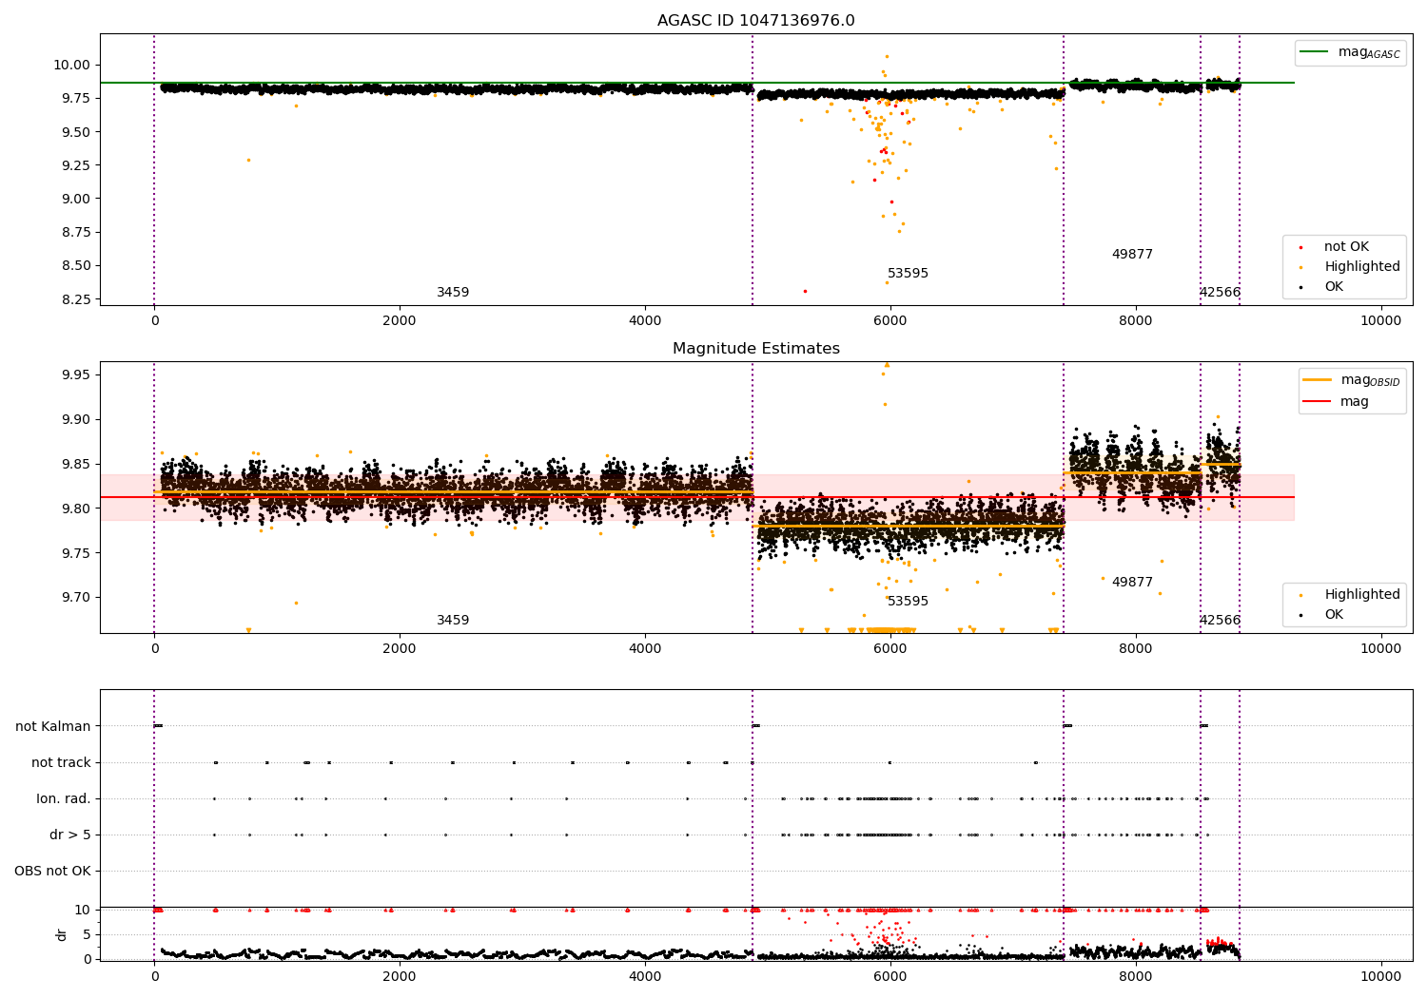This screenshot has height=998, width=1427.
Task: Click the 'not track' y-axis label
Action: 61,762
